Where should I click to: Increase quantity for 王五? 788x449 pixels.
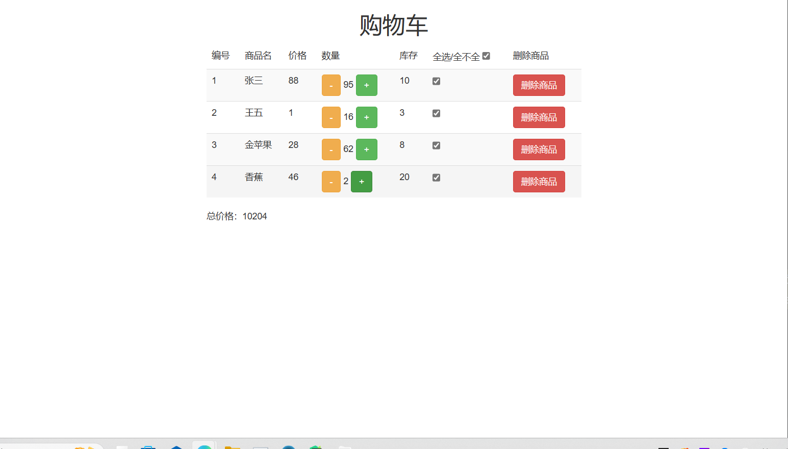(366, 117)
